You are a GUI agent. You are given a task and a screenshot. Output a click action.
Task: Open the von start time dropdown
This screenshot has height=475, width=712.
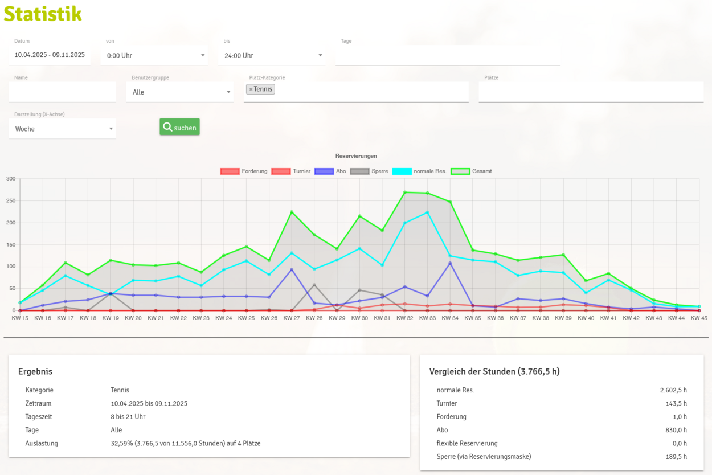(x=154, y=55)
